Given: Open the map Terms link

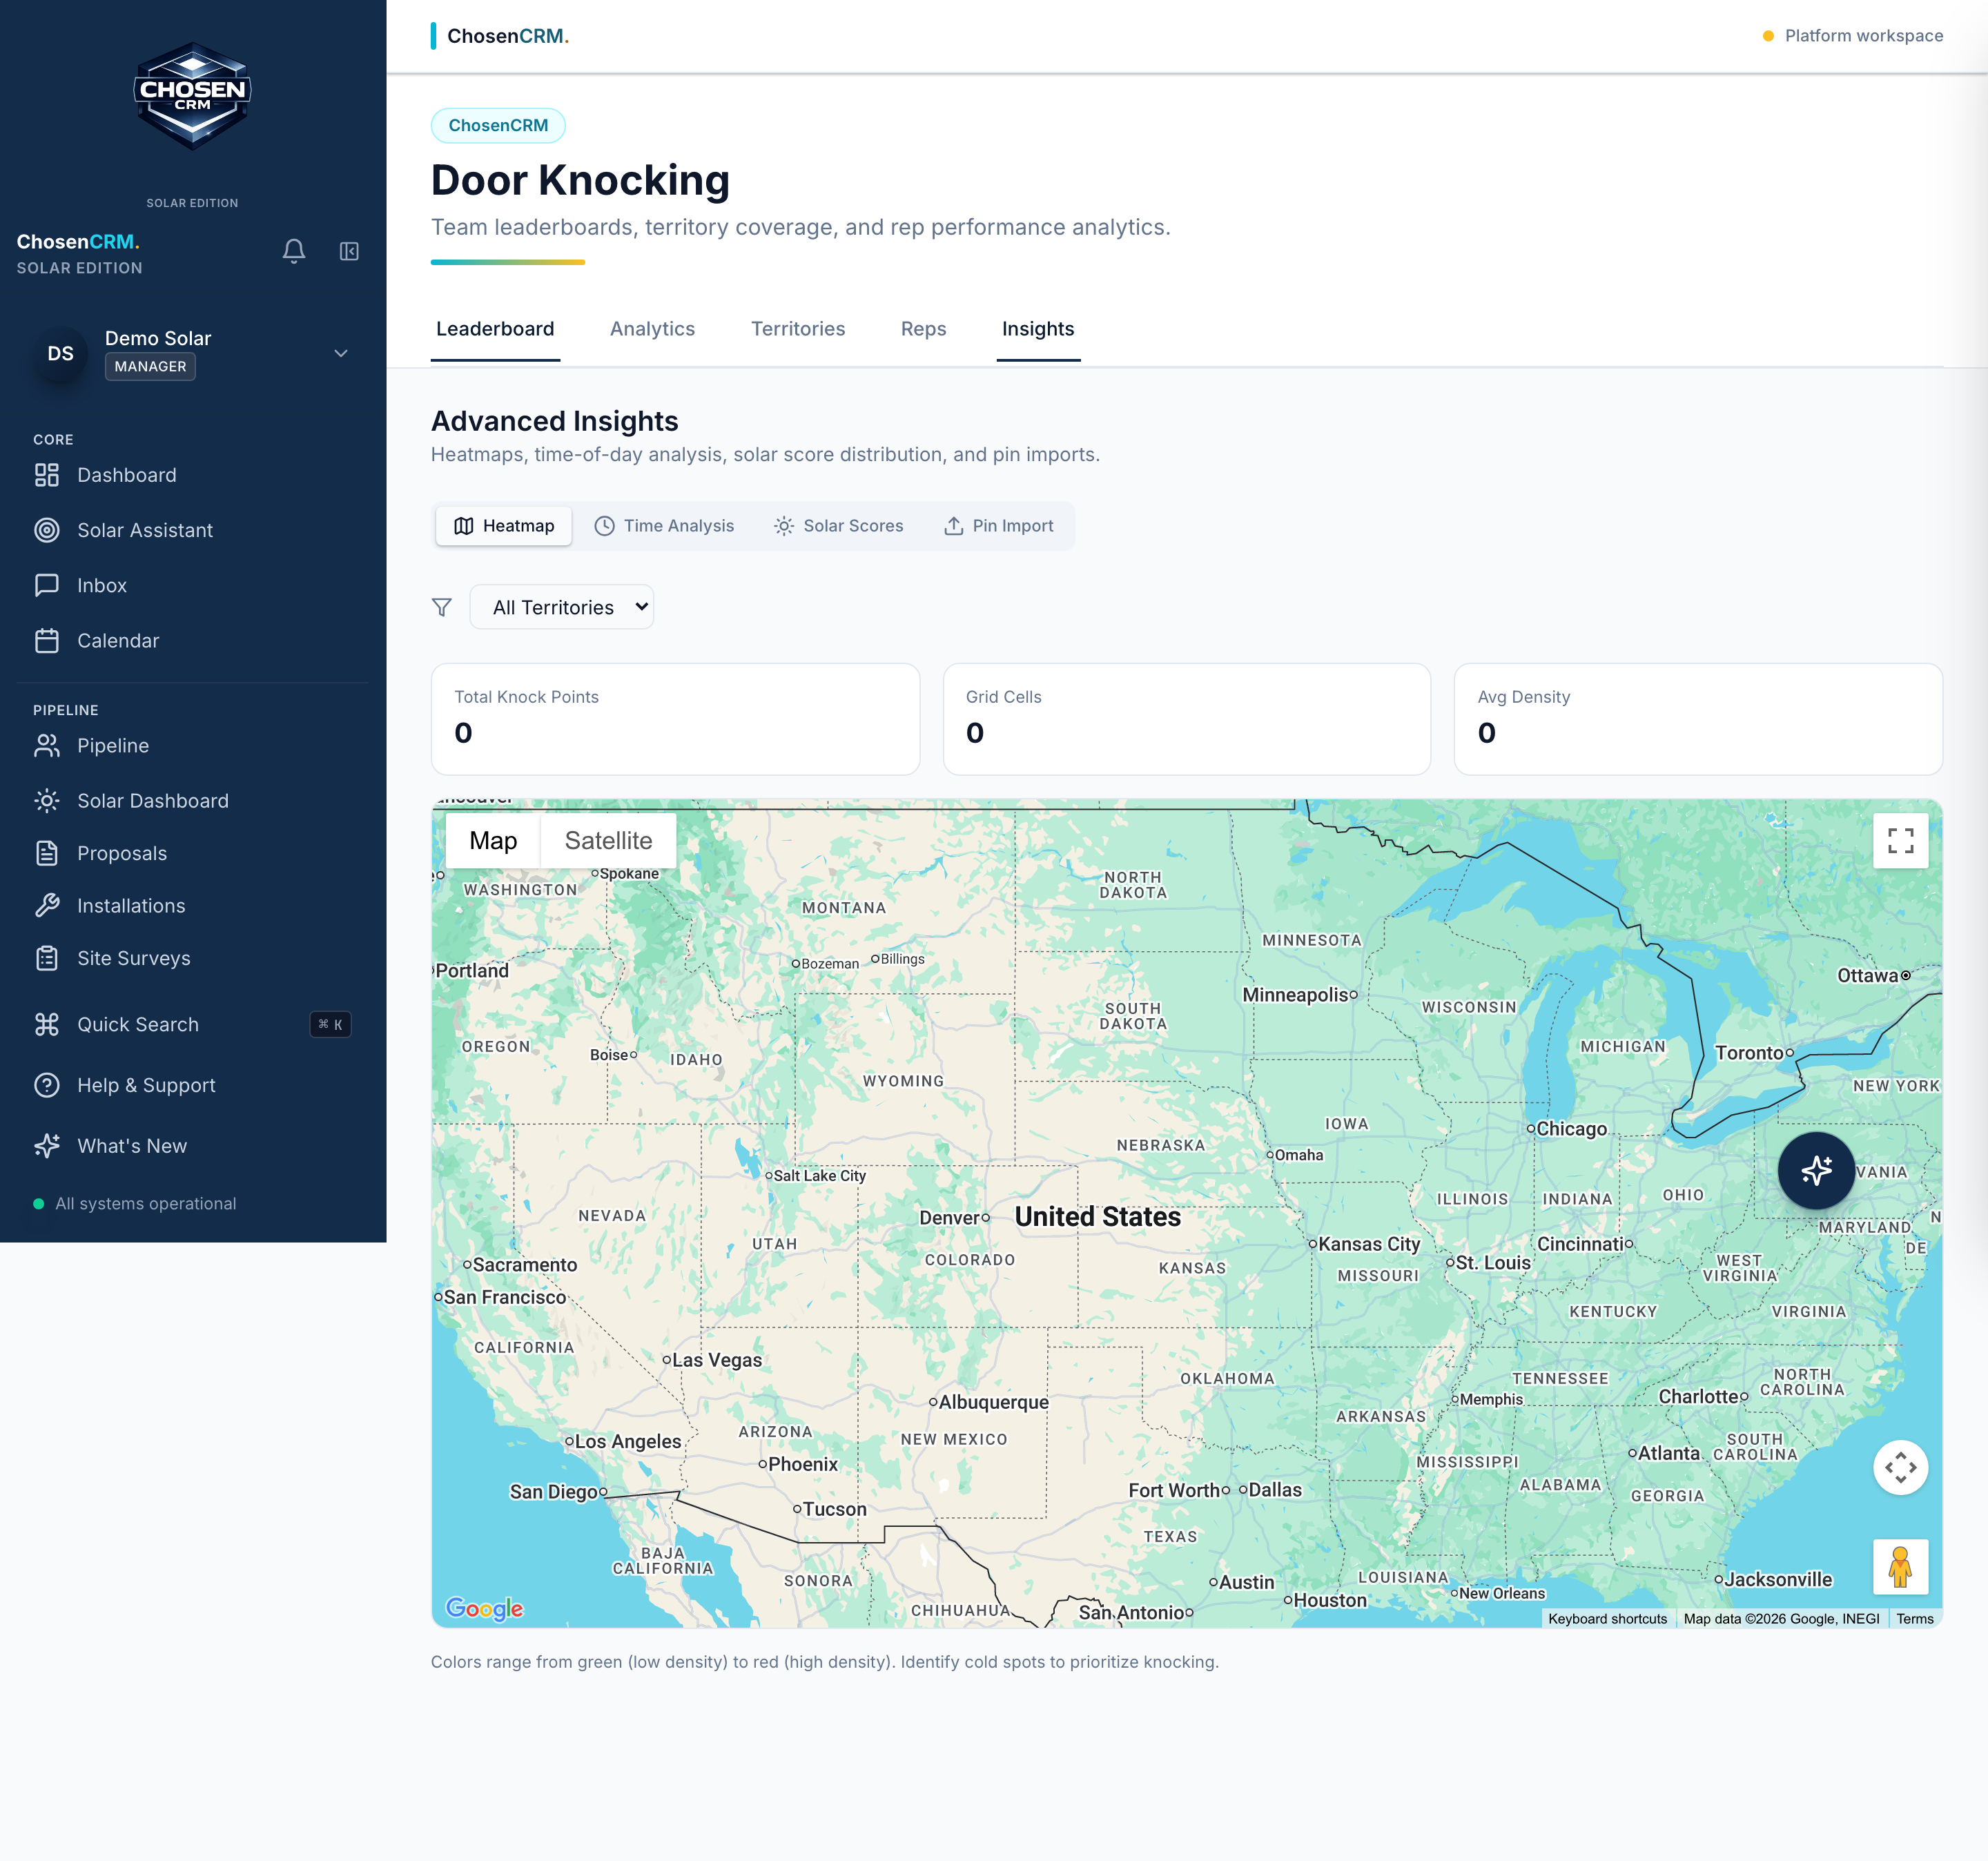Looking at the screenshot, I should point(1914,1619).
